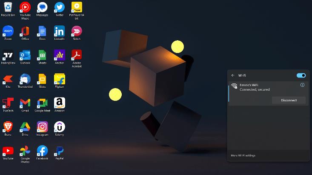Image resolution: width=312 pixels, height=175 pixels.
Task: Turn off the Wi-Fi toggle switch
Action: point(301,75)
